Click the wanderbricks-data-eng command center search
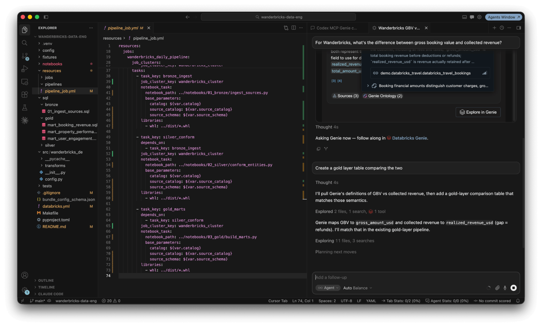The image size is (542, 327). (278, 17)
